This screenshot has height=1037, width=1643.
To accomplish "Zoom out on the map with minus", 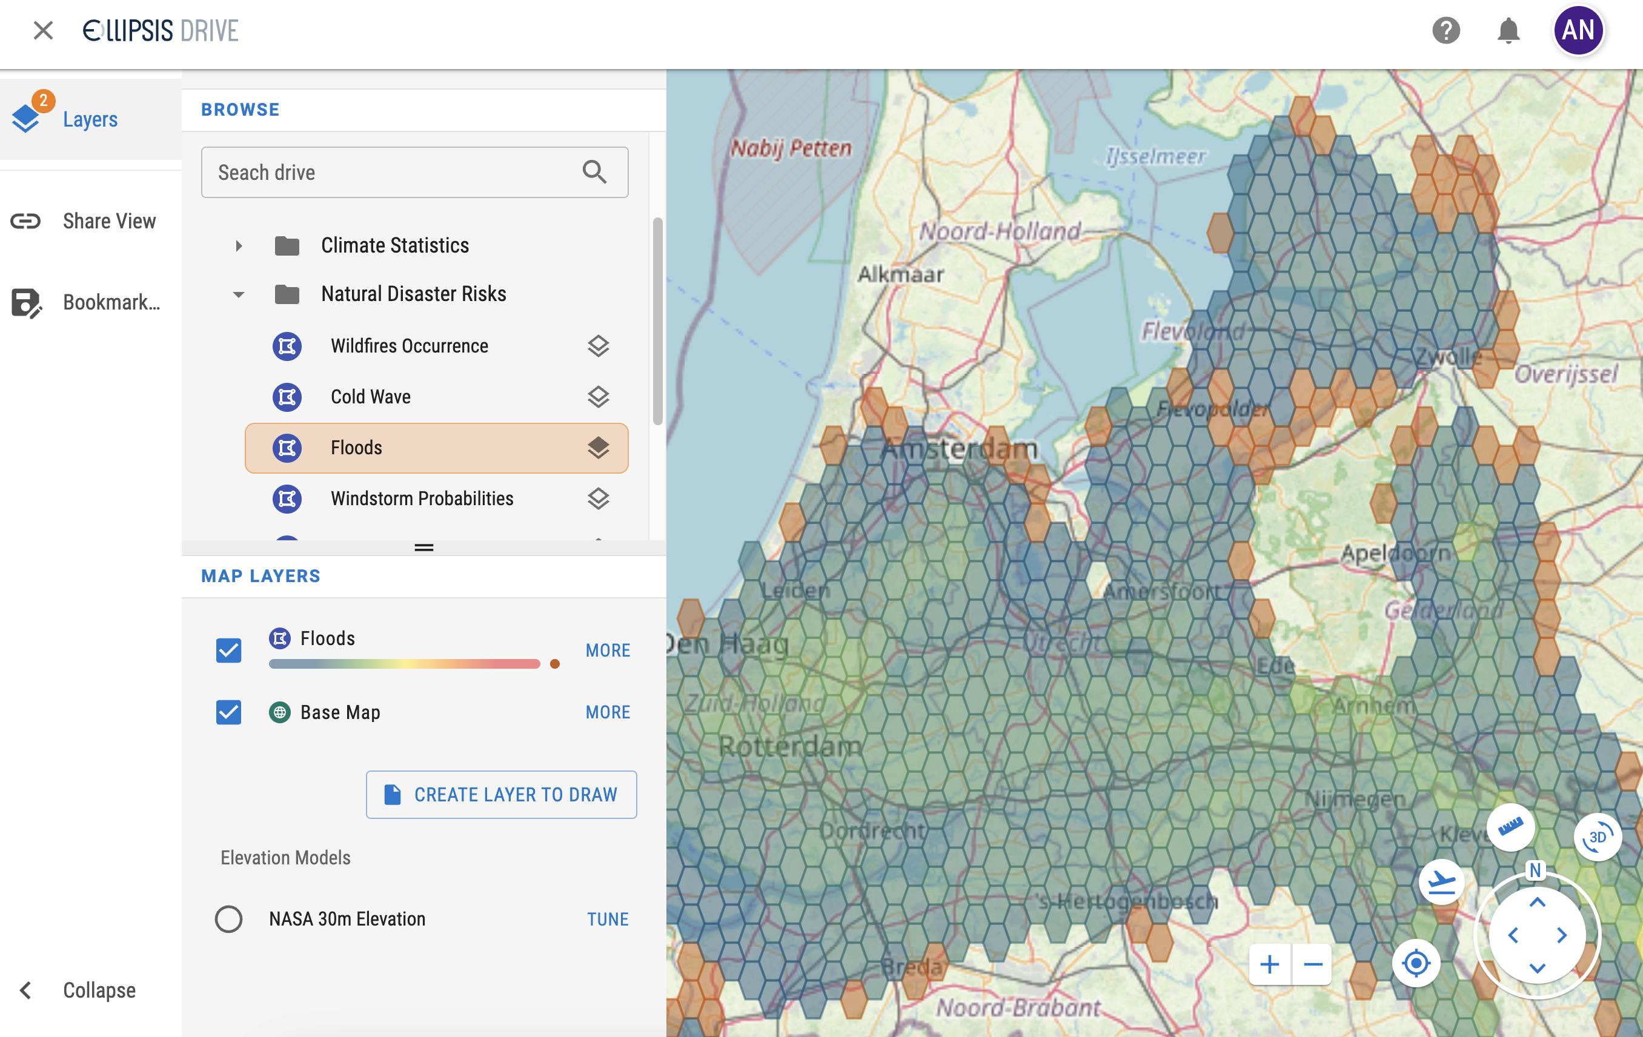I will point(1313,964).
